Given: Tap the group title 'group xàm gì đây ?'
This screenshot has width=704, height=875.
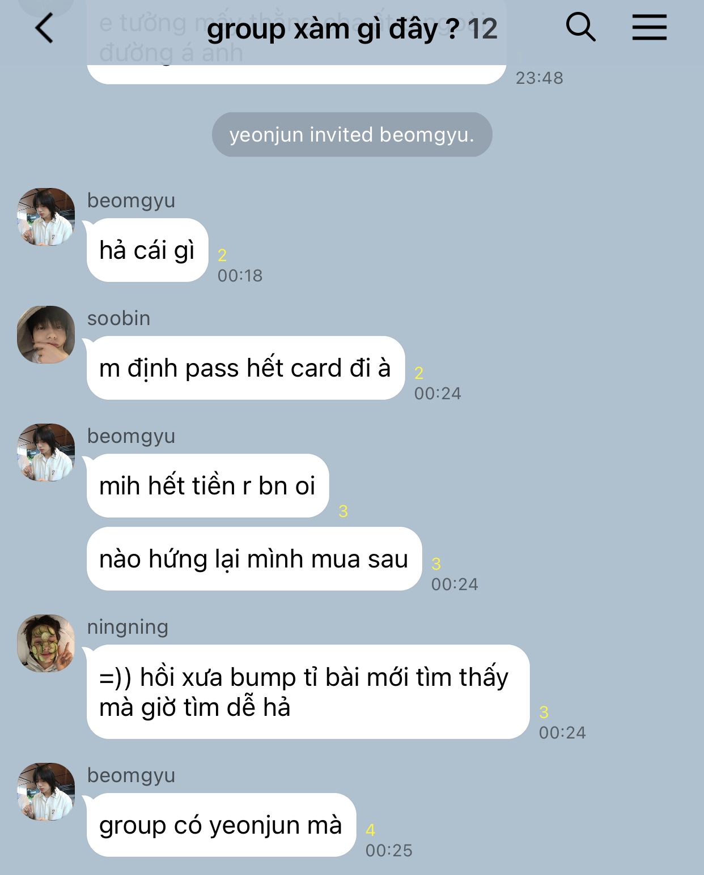Looking at the screenshot, I should click(333, 29).
